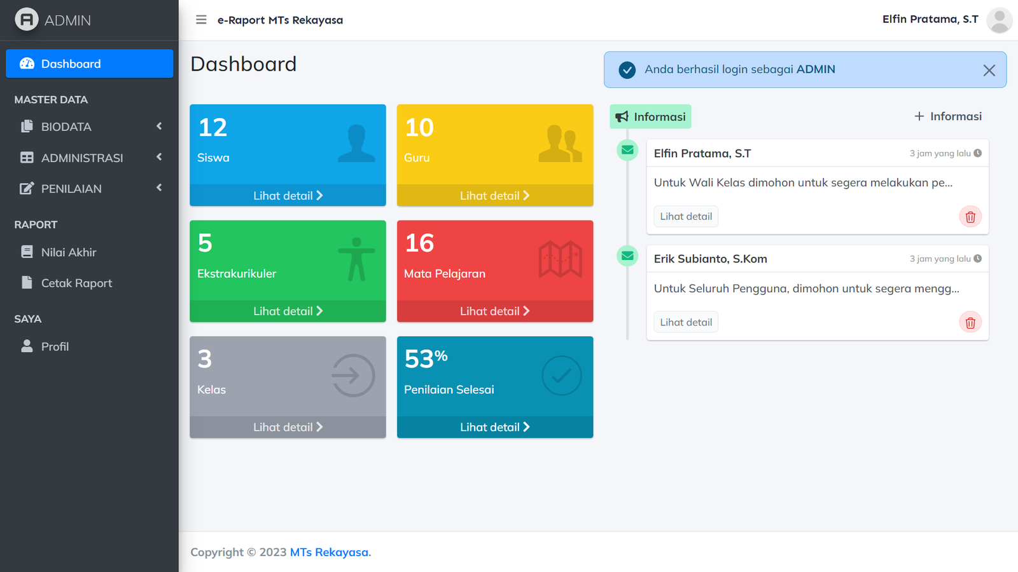Expand the ADMINISTRASI sidebar menu
The image size is (1018, 572).
tap(89, 158)
